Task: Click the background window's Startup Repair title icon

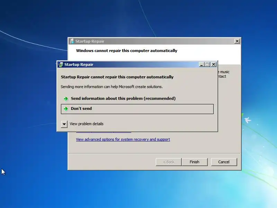Action: 72,41
